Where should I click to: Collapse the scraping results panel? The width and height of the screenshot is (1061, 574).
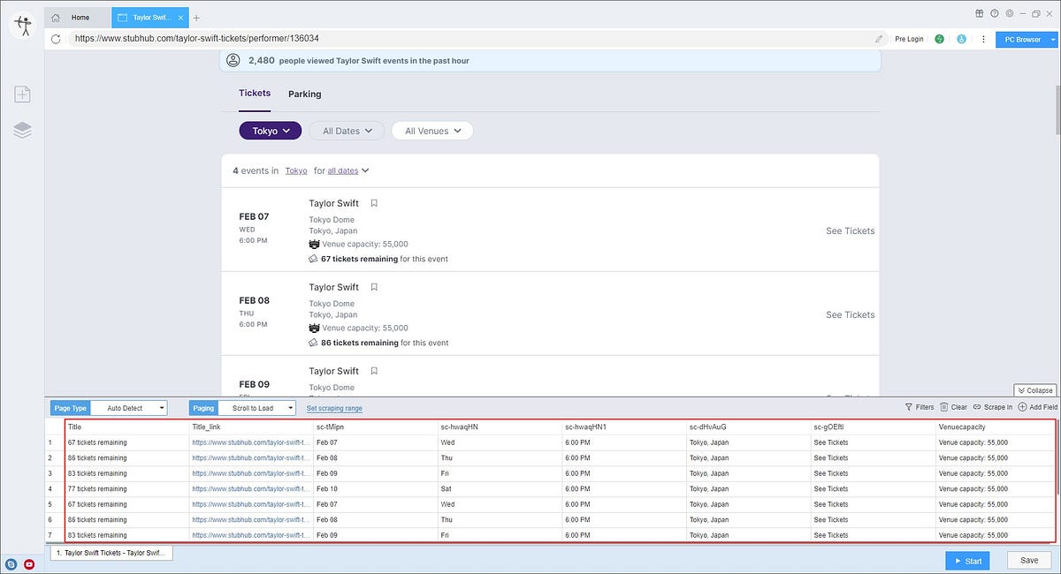(1034, 389)
